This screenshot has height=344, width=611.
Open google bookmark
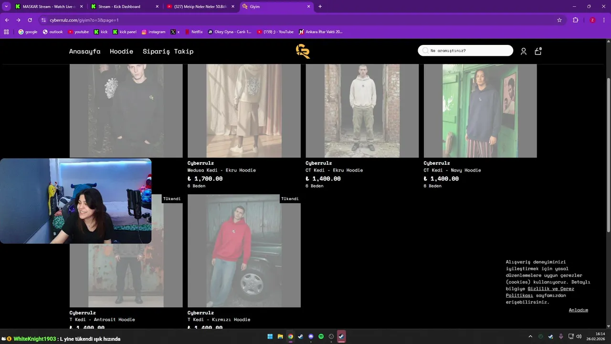pos(28,32)
